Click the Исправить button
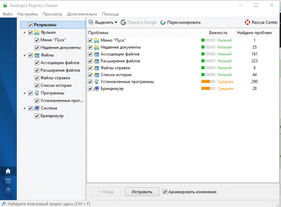This screenshot has width=281, height=207. click(142, 192)
